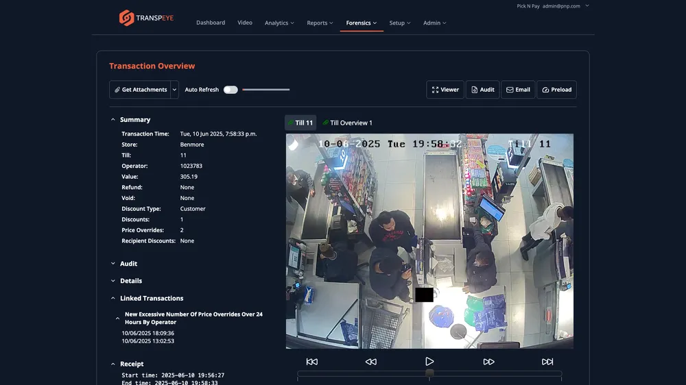686x385 pixels.
Task: Open the Forensics menu
Action: tap(362, 23)
